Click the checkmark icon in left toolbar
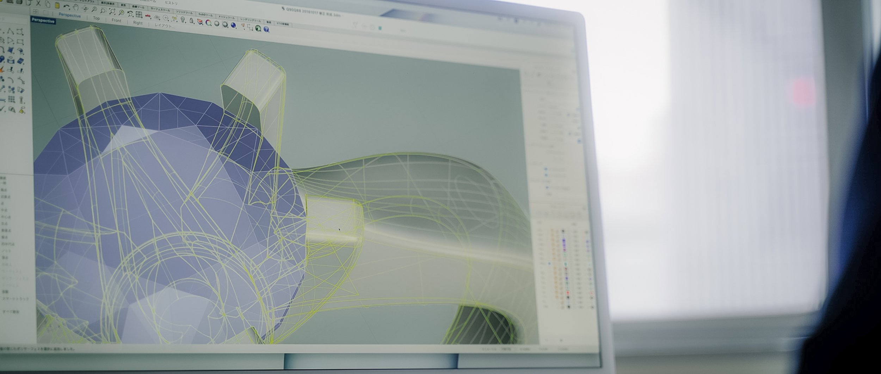This screenshot has width=881, height=374. (2, 109)
